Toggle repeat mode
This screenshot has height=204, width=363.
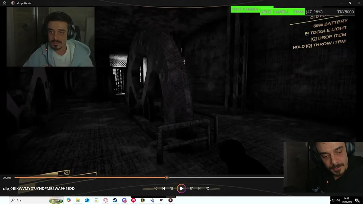pyautogui.click(x=208, y=188)
